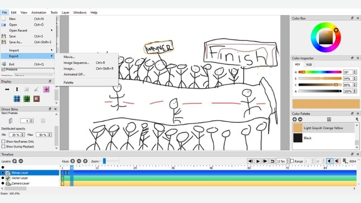
Task: Toggle the Pressure checkbox
Action: 3,69
